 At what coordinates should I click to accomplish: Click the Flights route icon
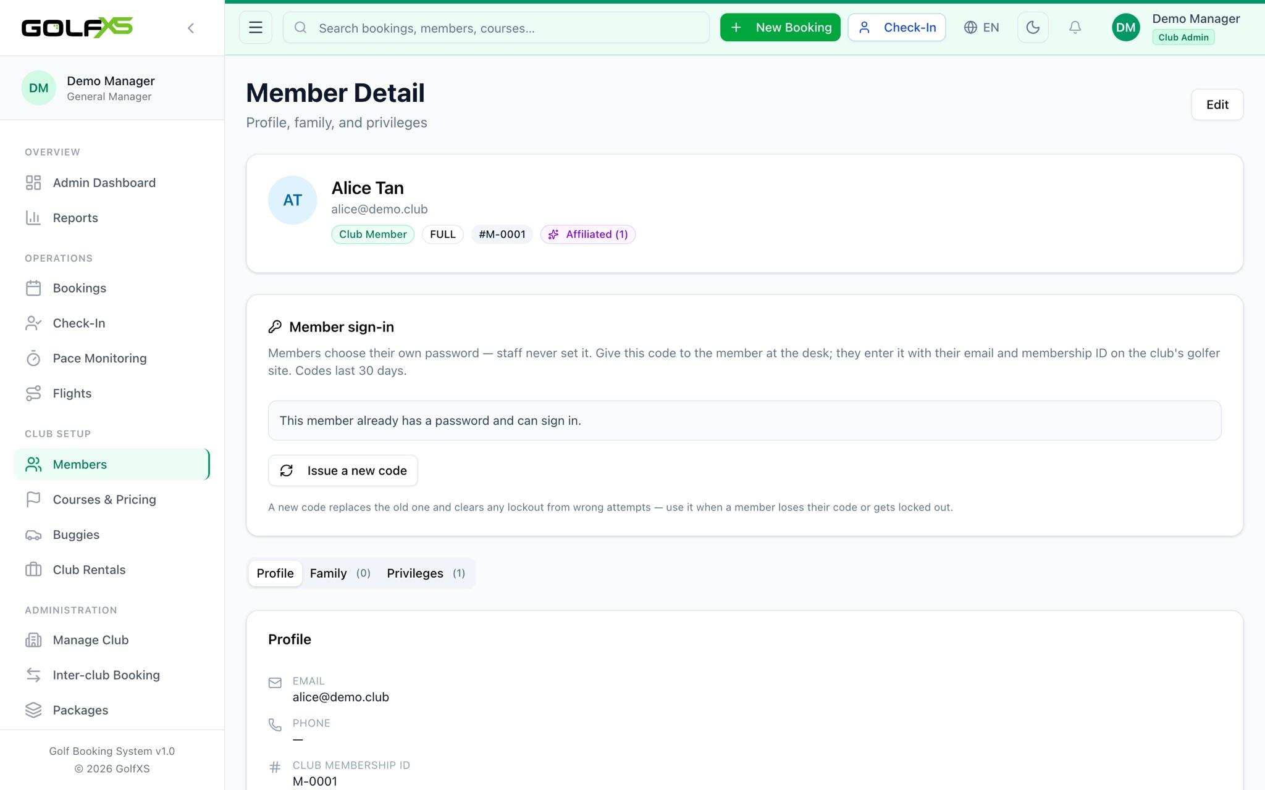coord(33,394)
